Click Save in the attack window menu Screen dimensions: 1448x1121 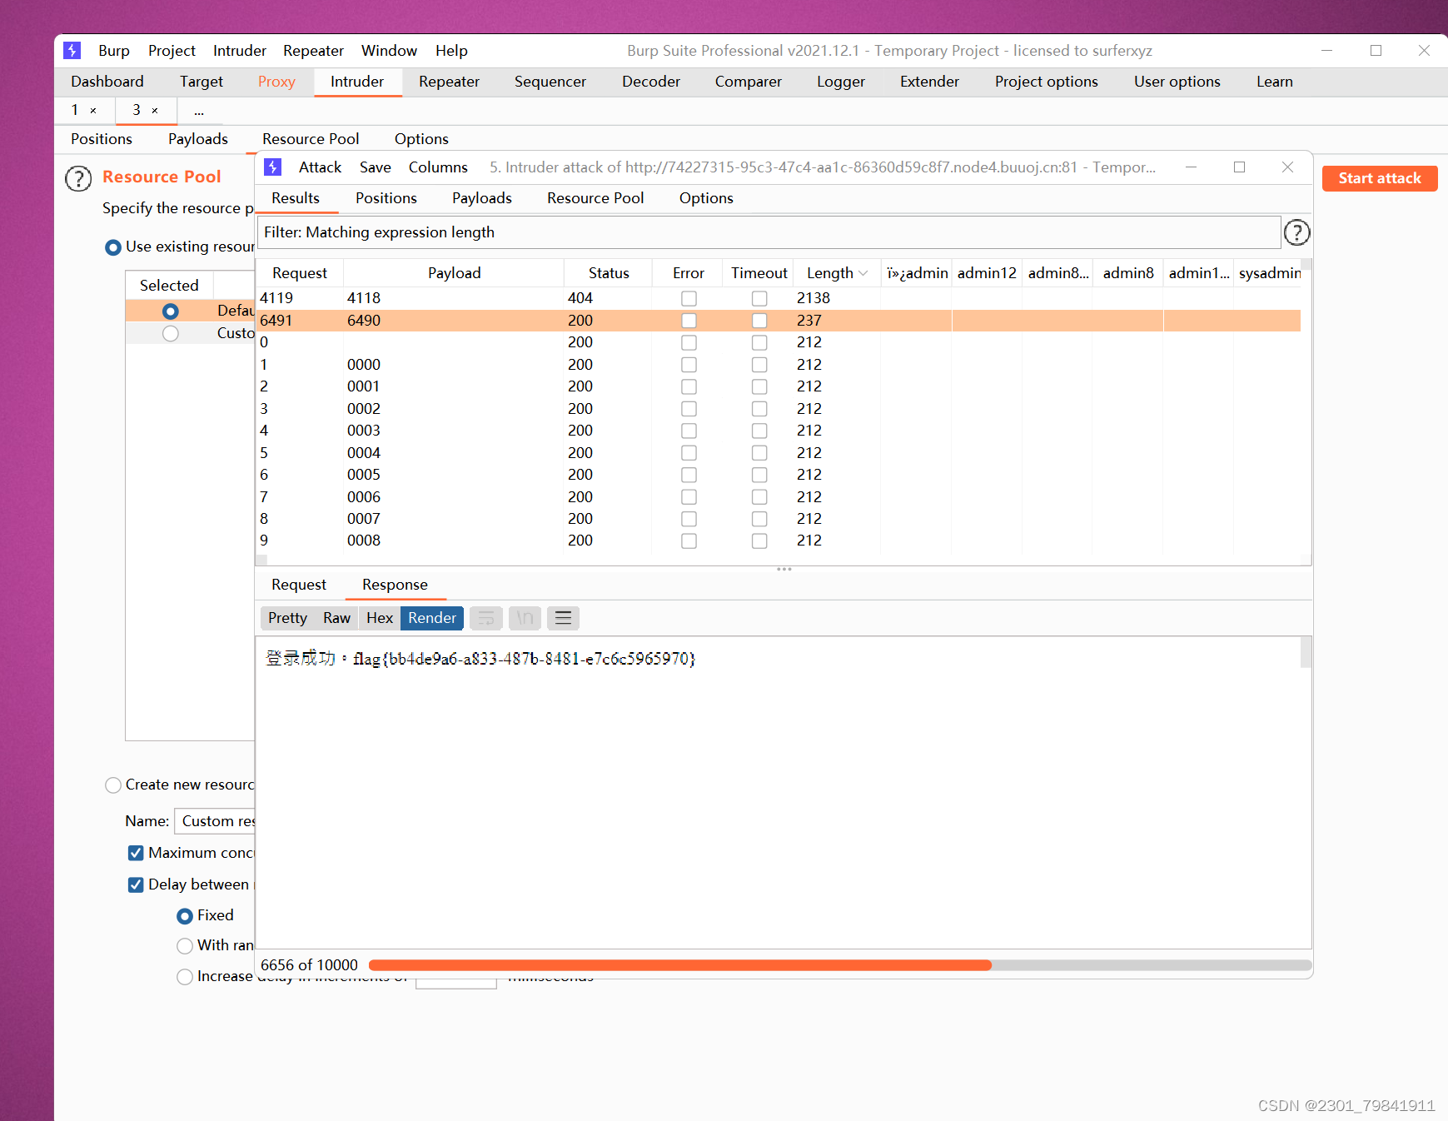[x=375, y=167]
